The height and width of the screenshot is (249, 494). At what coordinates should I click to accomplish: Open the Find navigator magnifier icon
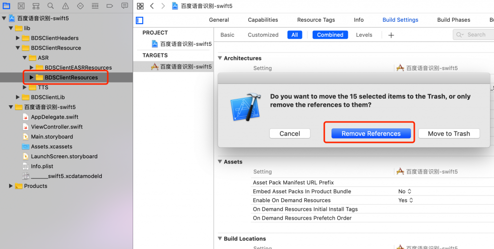pyautogui.click(x=51, y=6)
